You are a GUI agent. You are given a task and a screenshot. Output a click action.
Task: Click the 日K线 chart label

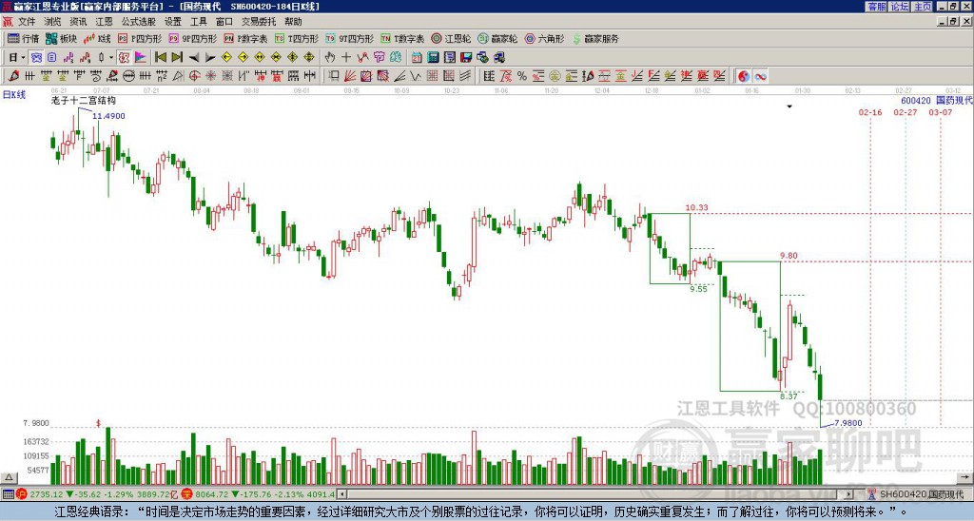(x=14, y=95)
